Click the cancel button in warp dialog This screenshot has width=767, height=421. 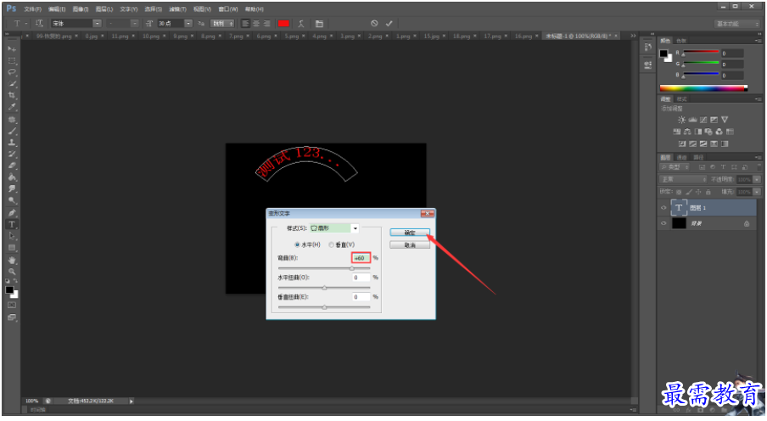(x=410, y=244)
